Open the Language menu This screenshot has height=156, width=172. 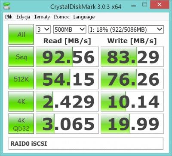84,17
